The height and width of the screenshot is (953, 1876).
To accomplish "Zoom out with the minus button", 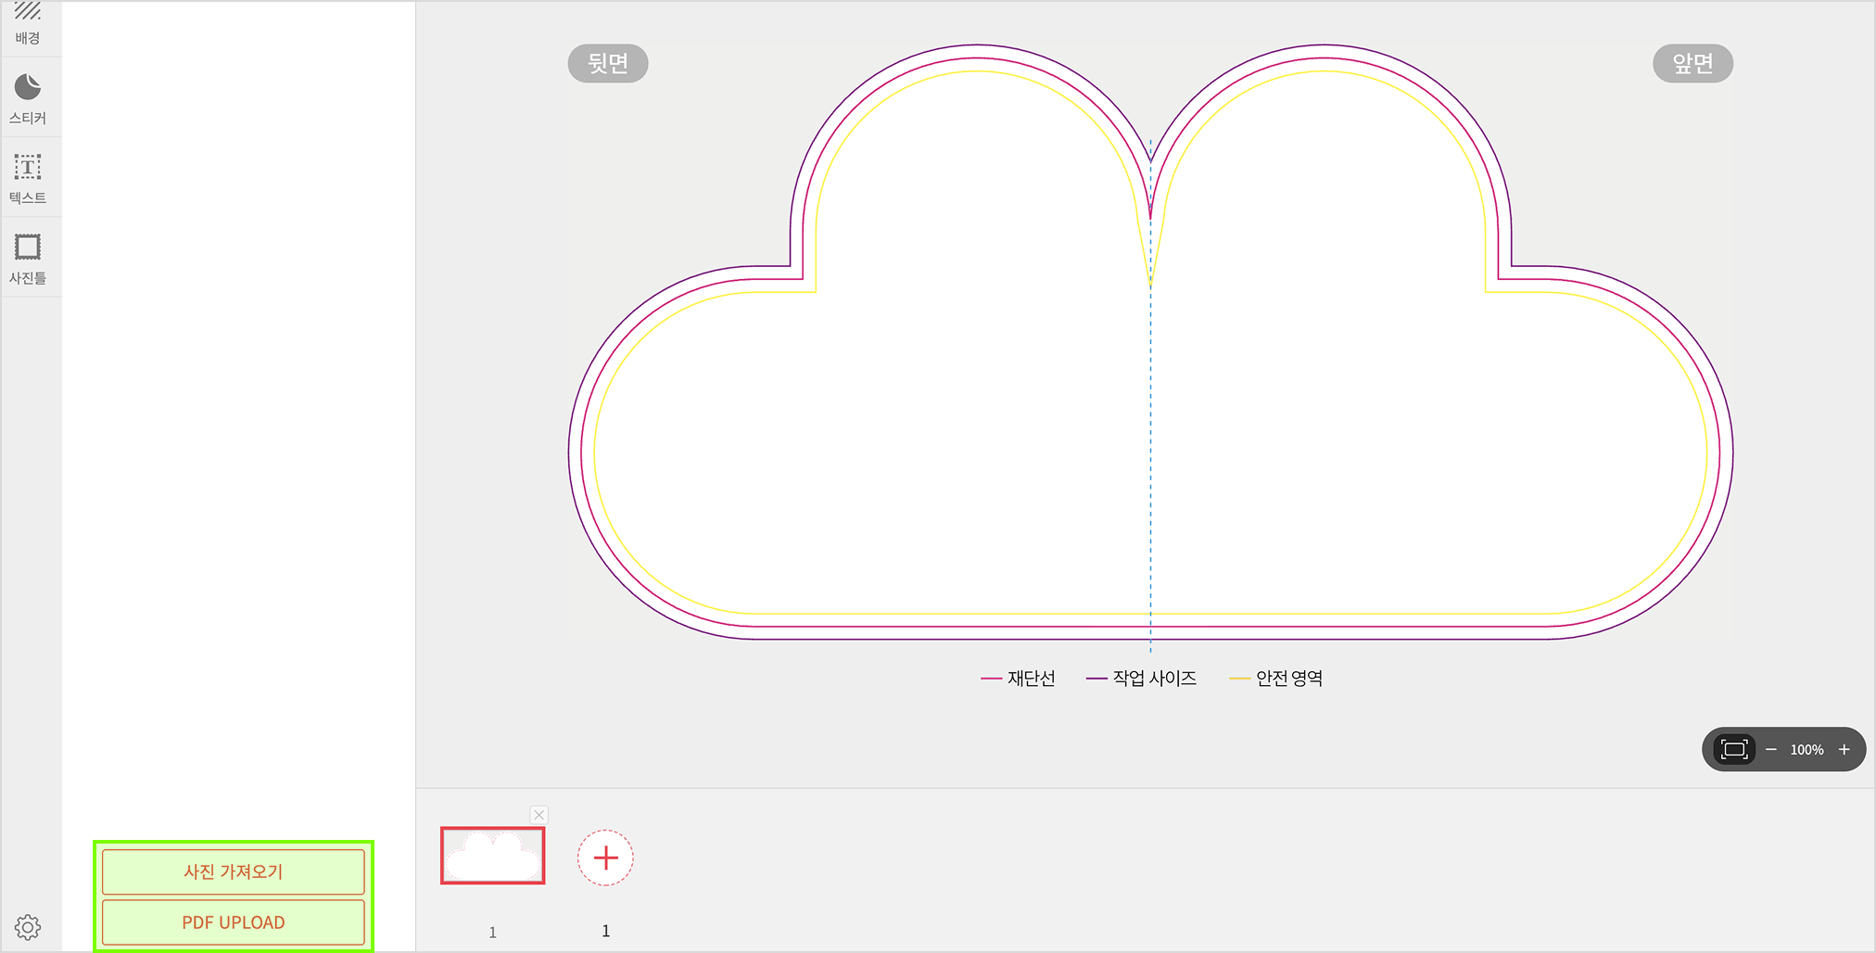I will coord(1771,749).
